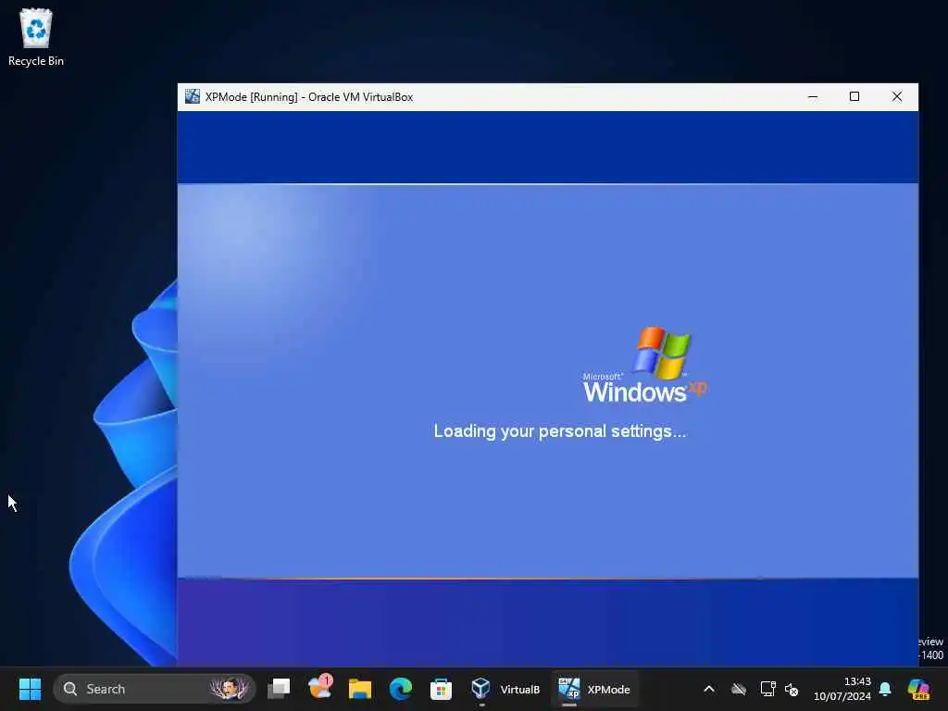948x711 pixels.
Task: Open the weather widget with notification badge
Action: click(319, 688)
